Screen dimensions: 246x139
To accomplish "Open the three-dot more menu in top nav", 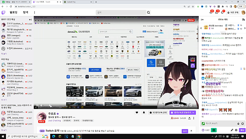I will tap(34, 12).
